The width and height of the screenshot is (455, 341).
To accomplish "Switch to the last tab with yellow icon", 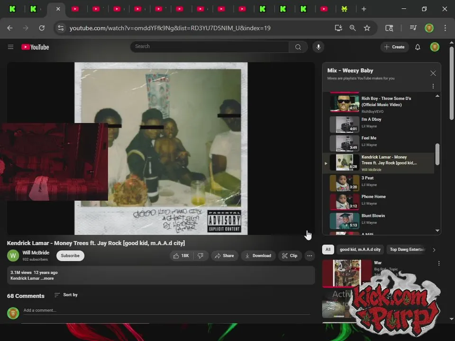I will click(x=344, y=9).
